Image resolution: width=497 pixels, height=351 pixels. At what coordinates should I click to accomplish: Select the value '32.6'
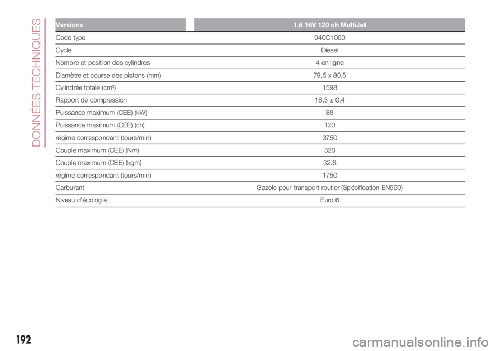click(330, 163)
